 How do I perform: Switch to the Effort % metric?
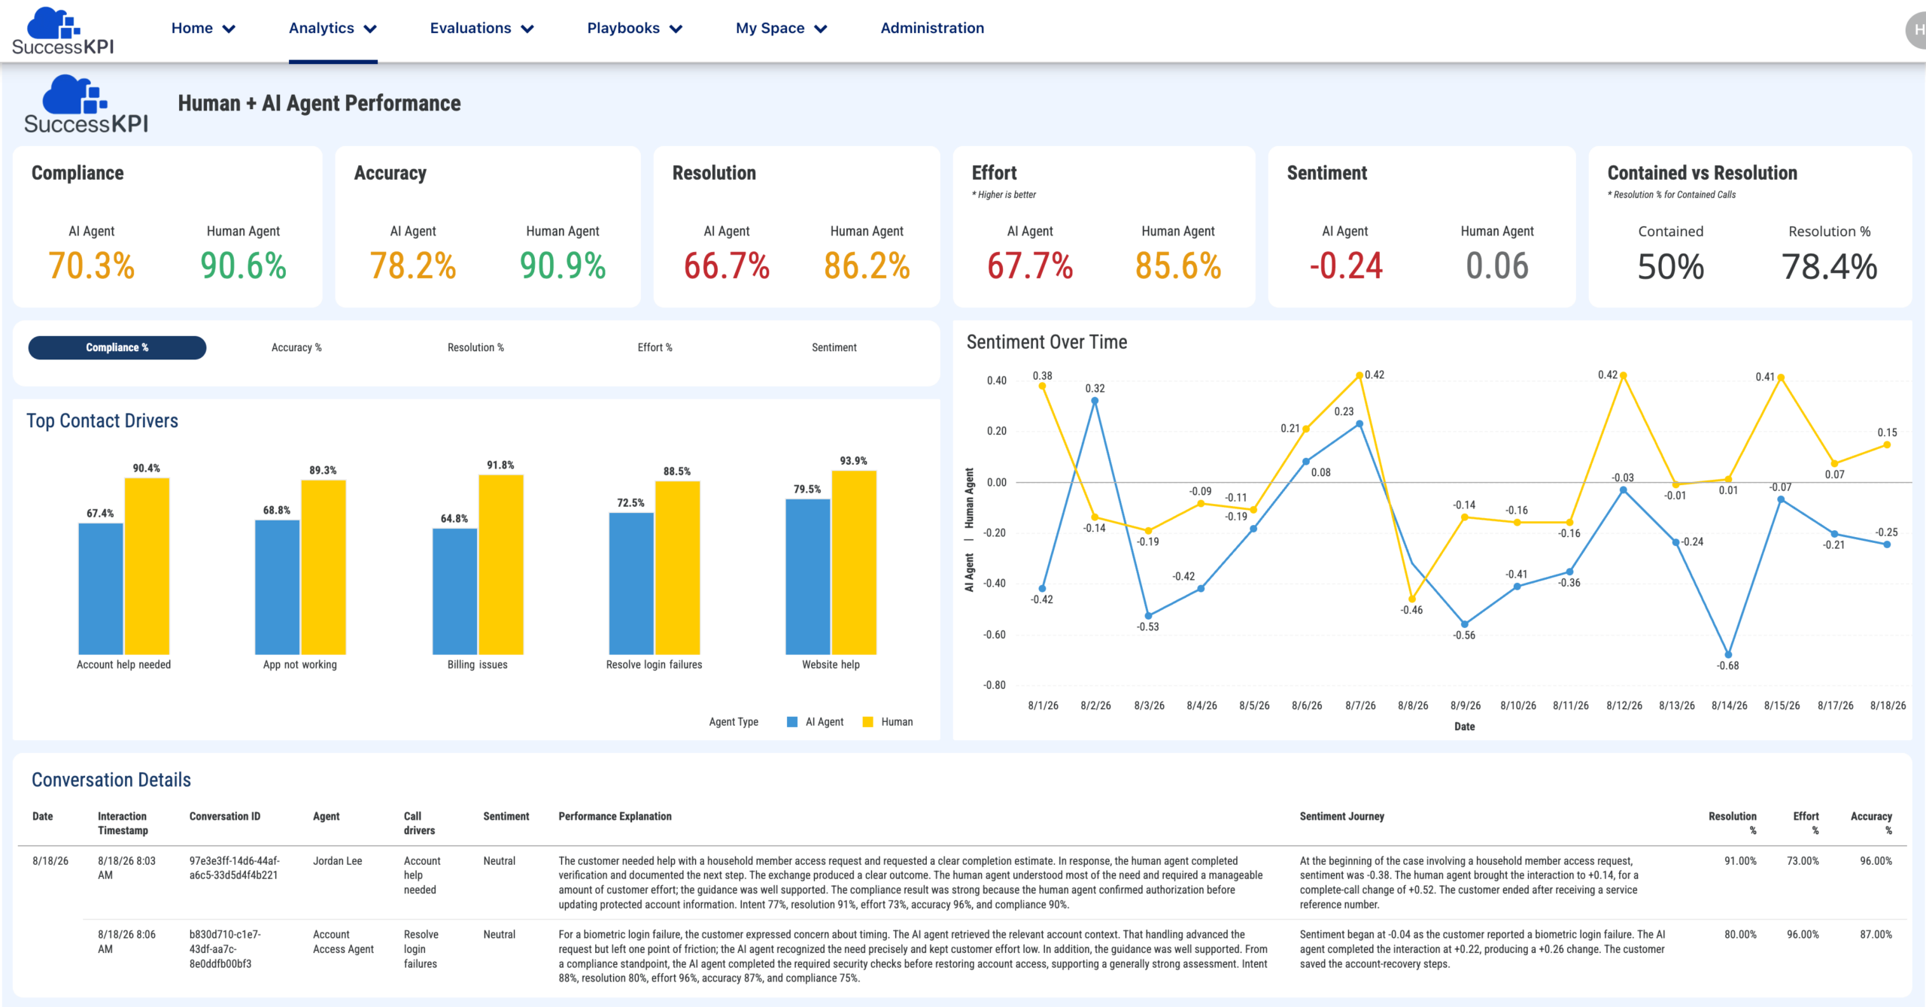(x=655, y=347)
